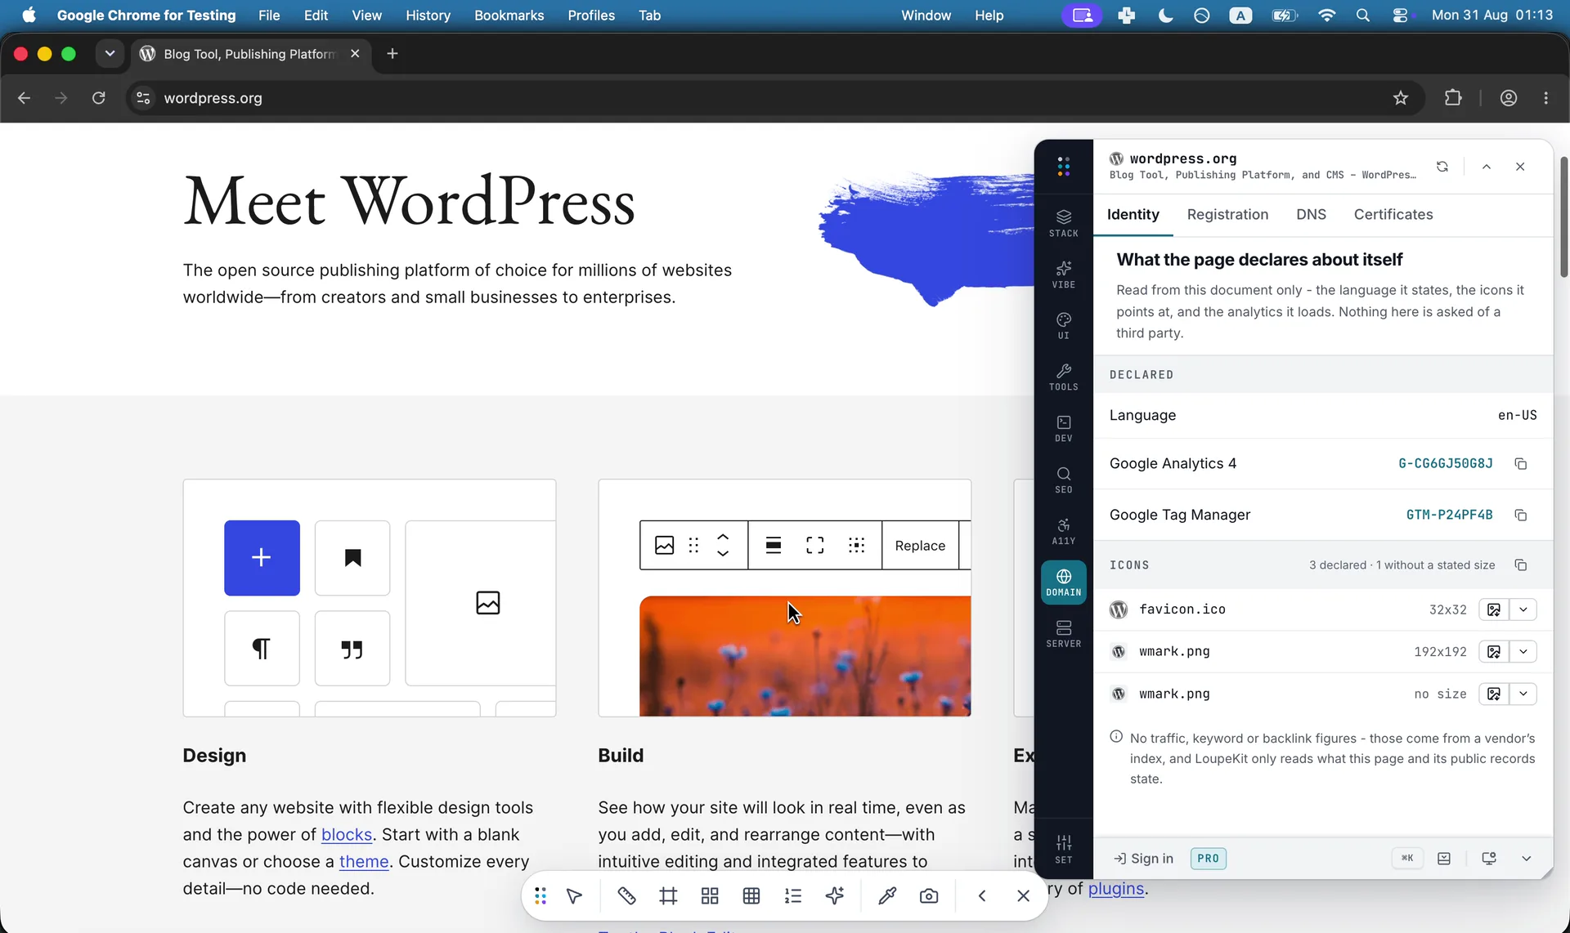1570x933 pixels.
Task: Click the PRO badge
Action: (1208, 859)
